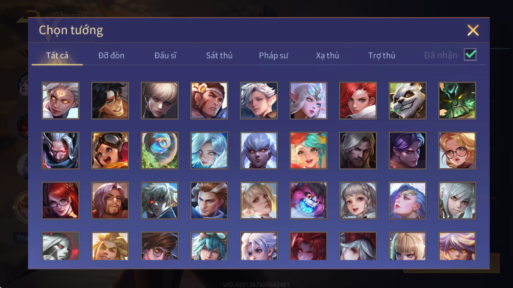Switch to the Đỡ đòn tab
The width and height of the screenshot is (513, 288).
tap(111, 55)
